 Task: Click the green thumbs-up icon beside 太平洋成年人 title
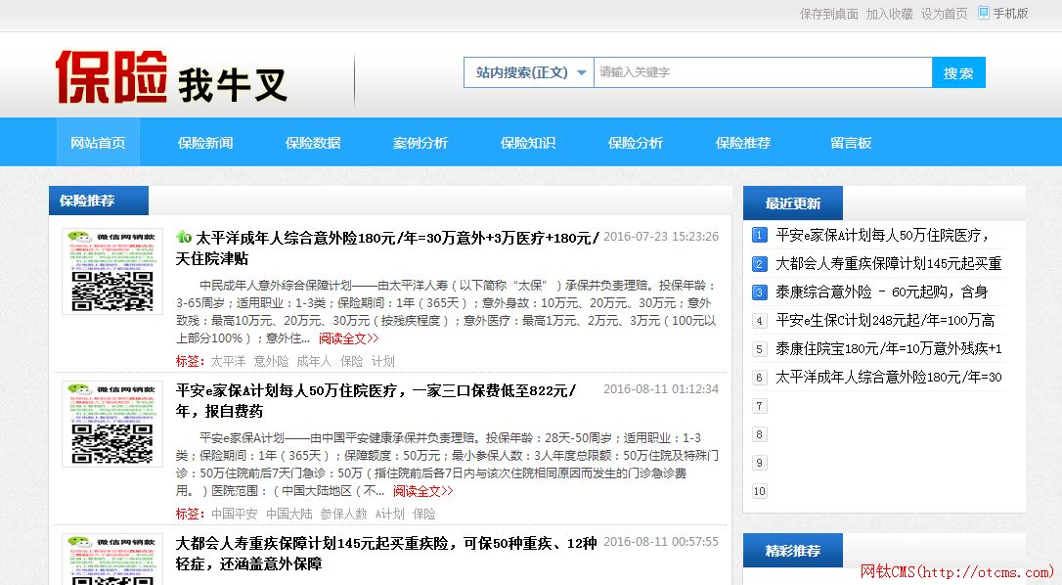point(184,237)
